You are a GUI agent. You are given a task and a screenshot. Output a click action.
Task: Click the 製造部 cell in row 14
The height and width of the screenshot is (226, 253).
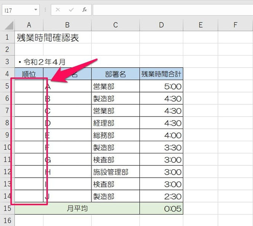pos(115,196)
